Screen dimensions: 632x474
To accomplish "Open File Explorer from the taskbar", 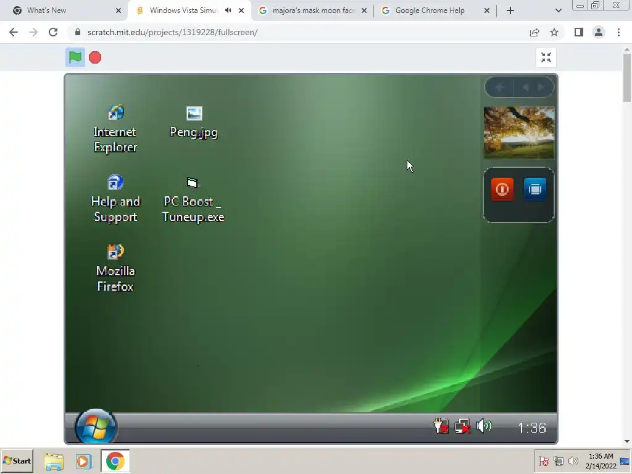I will 54,461.
